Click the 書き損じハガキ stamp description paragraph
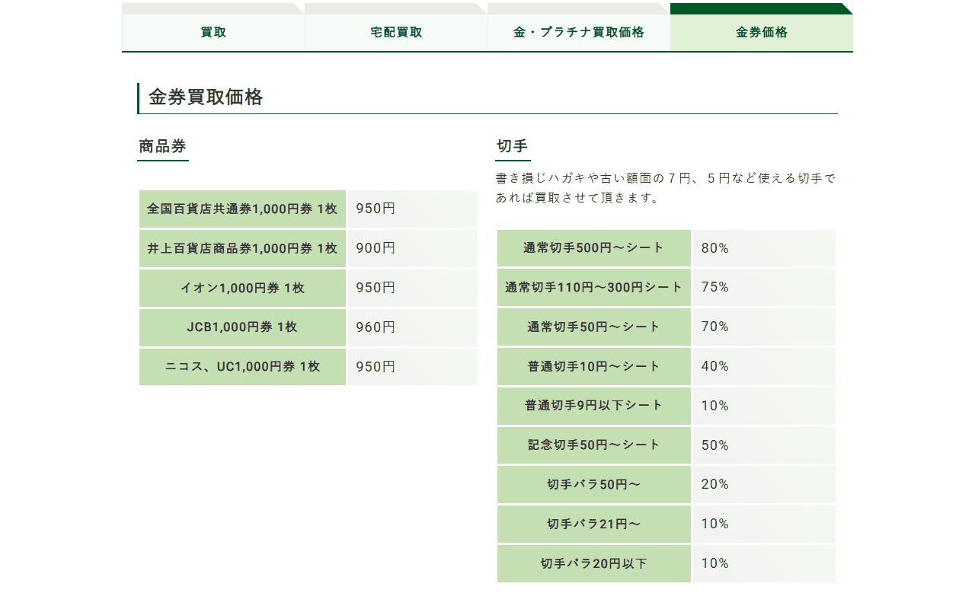975x609 pixels. 666,188
